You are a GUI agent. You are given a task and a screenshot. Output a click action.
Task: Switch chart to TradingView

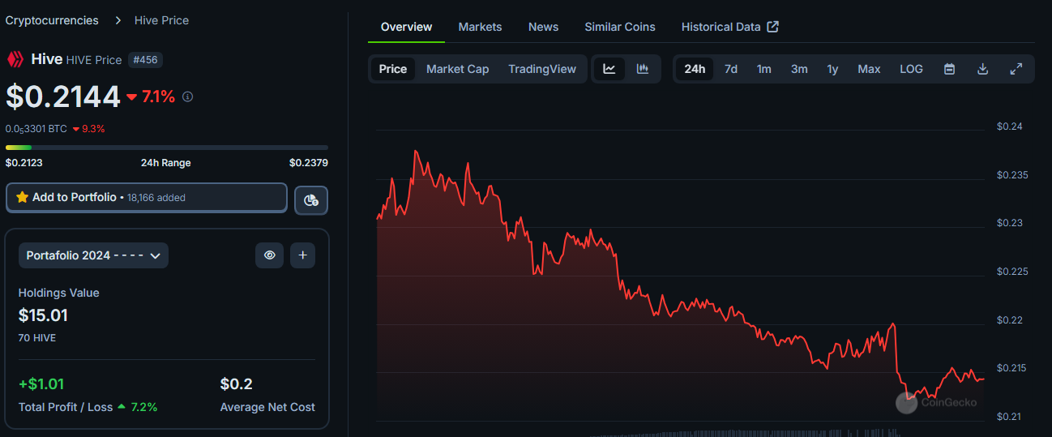coord(542,69)
